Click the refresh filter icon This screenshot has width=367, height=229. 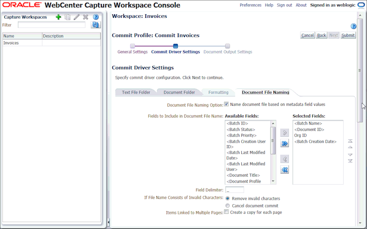coord(95,25)
